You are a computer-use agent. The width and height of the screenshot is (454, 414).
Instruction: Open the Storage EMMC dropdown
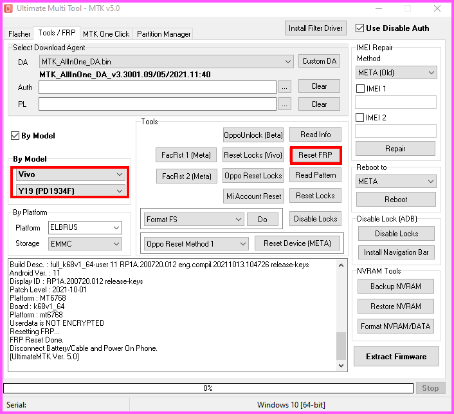85,243
